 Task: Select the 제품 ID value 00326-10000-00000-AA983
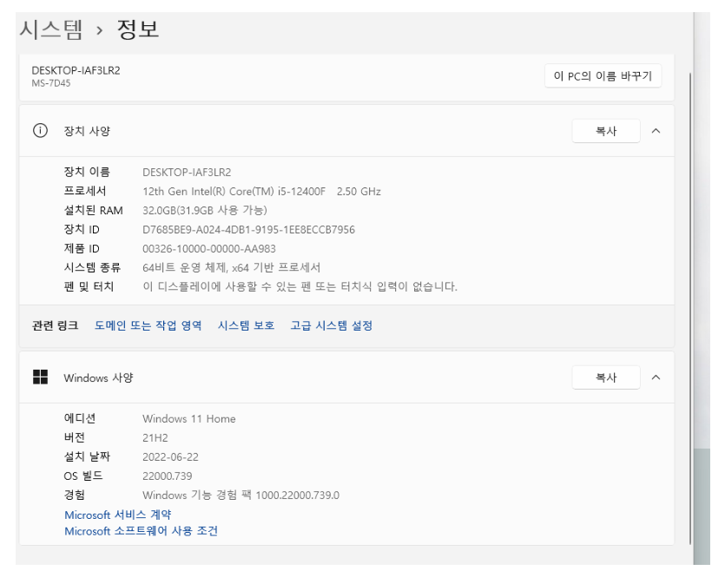click(209, 248)
